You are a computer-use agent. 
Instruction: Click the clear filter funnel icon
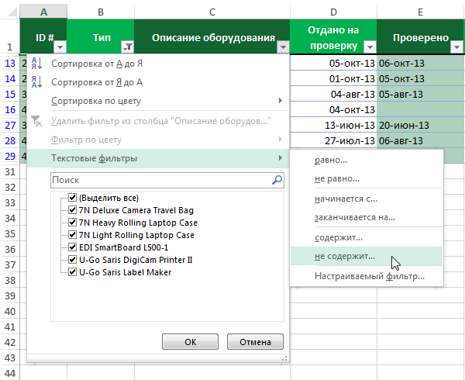(36, 121)
